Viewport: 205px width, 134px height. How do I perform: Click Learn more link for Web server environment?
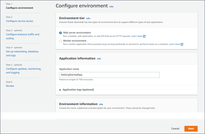[x=136, y=36]
